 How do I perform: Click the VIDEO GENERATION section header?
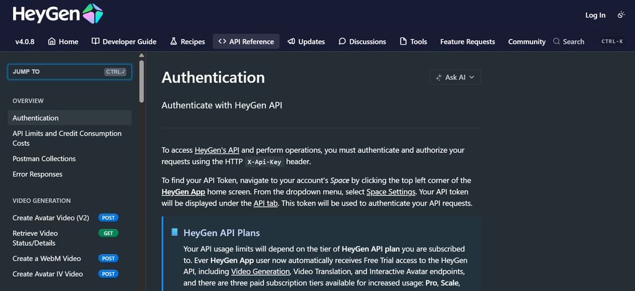[x=42, y=201]
